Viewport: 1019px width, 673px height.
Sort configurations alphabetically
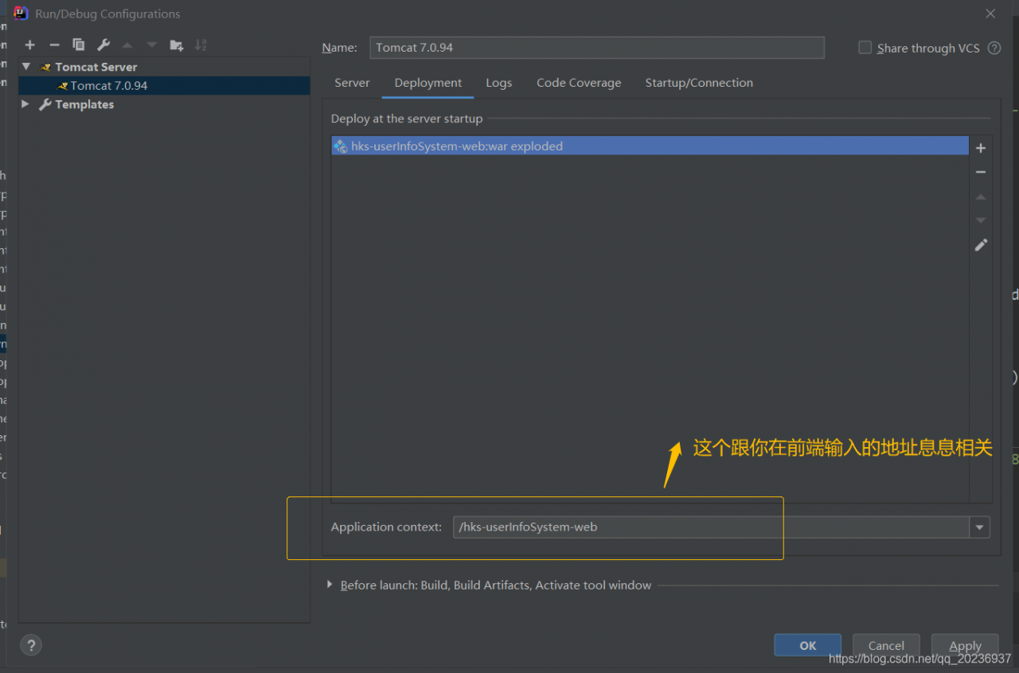pyautogui.click(x=201, y=45)
